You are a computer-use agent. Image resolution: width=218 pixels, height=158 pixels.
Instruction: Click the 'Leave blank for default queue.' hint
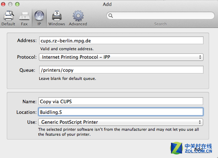[67, 79]
